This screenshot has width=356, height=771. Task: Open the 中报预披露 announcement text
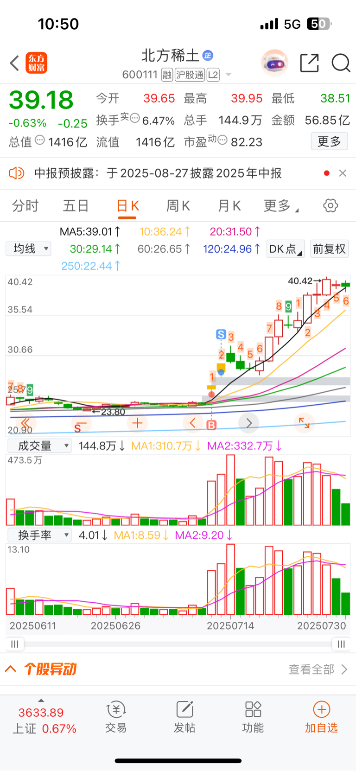[158, 173]
